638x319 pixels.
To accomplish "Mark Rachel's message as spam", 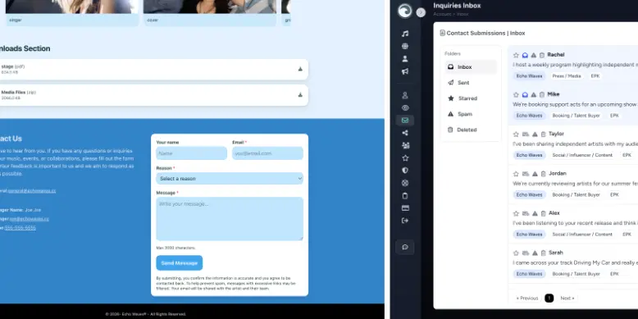I will point(533,55).
